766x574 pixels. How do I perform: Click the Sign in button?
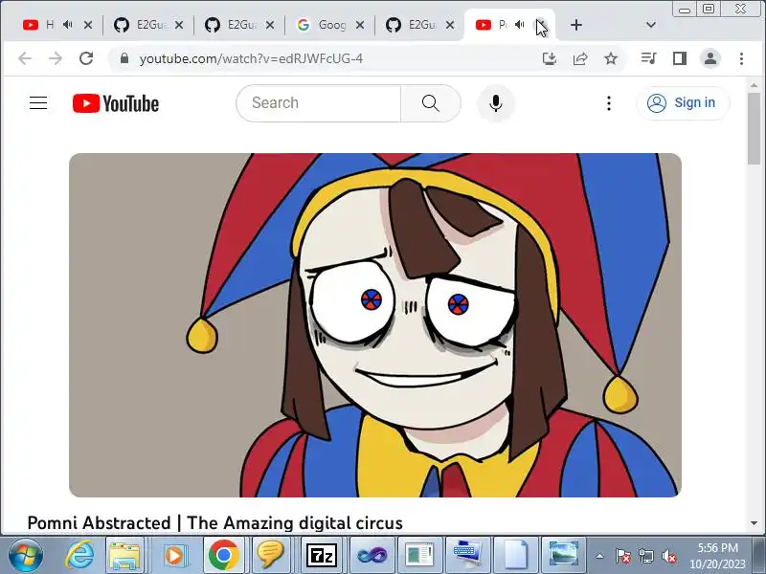click(683, 103)
